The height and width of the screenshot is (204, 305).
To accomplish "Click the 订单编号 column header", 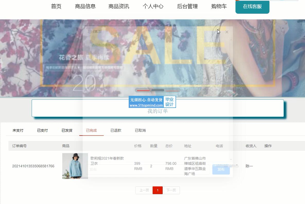I will 20,146.
